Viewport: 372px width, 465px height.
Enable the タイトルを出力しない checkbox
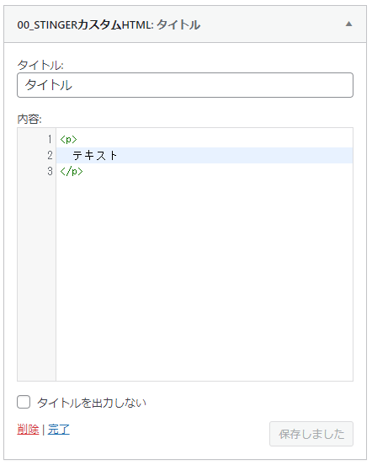click(x=24, y=402)
